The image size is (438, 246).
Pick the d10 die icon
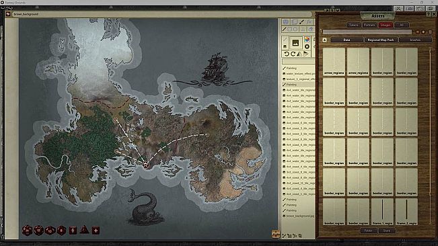pyautogui.click(x=50, y=231)
